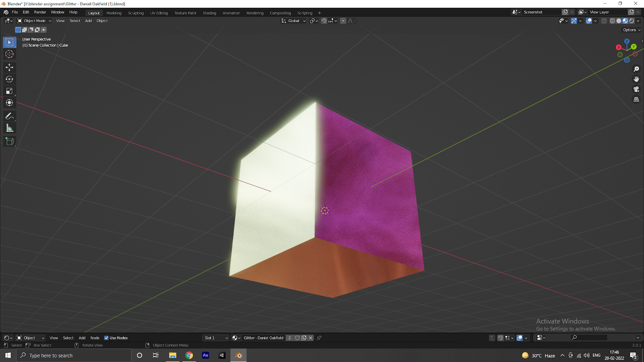Toggle viewport snapping magnet
The height and width of the screenshot is (362, 644).
pos(324,21)
